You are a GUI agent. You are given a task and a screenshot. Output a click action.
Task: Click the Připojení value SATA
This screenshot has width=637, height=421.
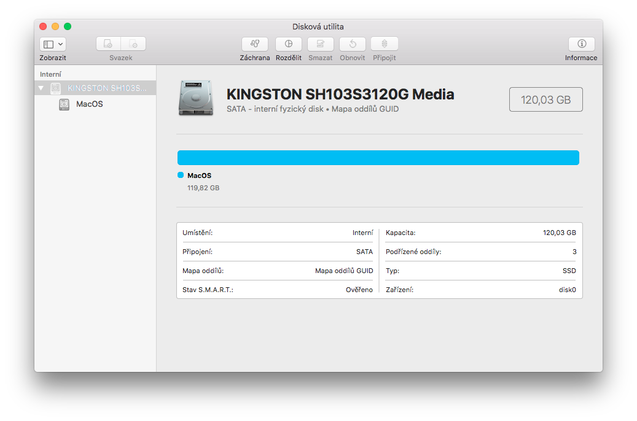click(x=364, y=252)
